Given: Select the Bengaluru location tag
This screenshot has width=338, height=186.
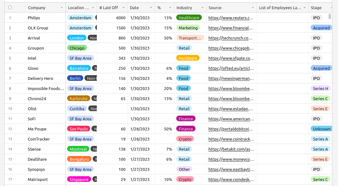Looking at the screenshot, I should (x=79, y=159).
